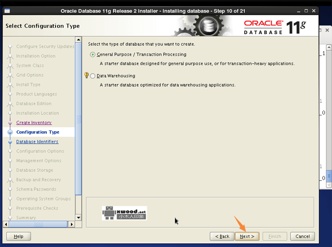Click the Database Identifiers step bullet icon

click(x=10, y=142)
